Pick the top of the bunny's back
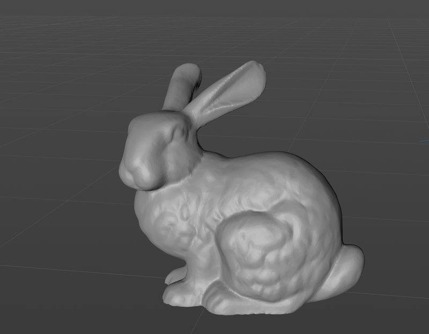The height and width of the screenshot is (334, 429). 273,160
